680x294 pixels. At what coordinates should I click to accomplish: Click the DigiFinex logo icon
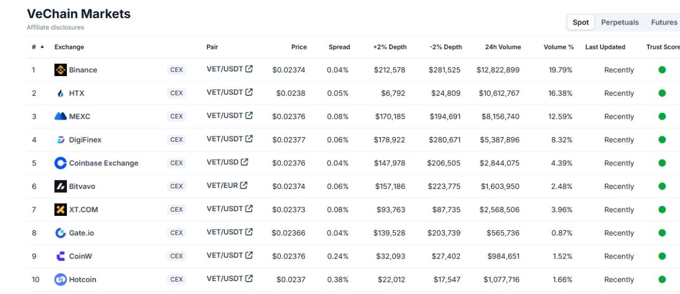61,140
